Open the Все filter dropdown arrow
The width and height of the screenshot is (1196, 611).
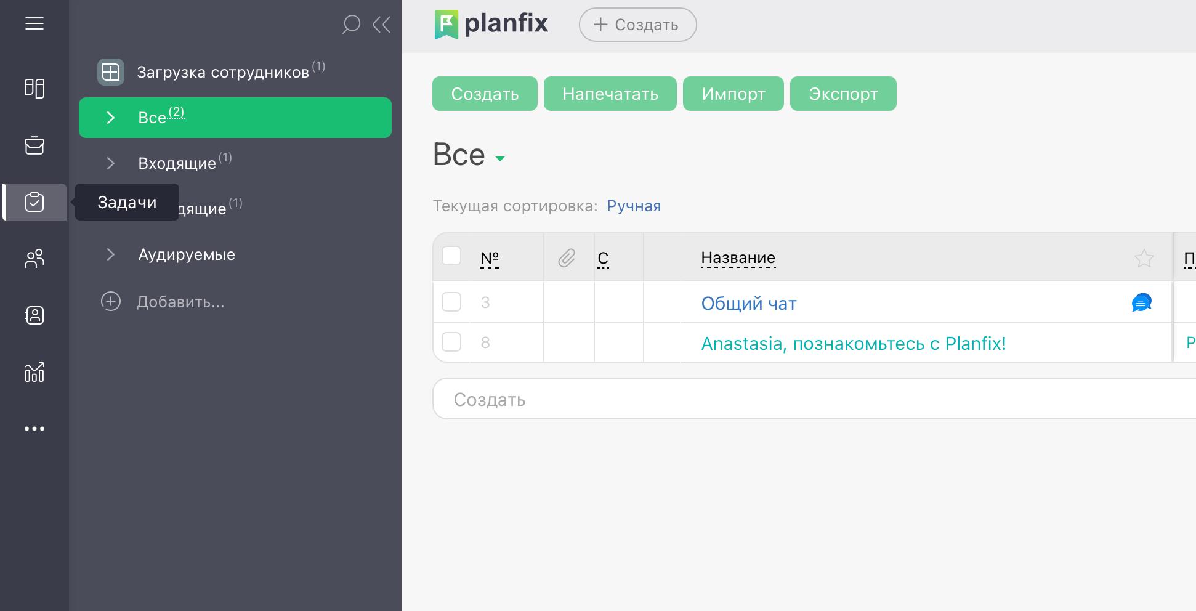(500, 158)
